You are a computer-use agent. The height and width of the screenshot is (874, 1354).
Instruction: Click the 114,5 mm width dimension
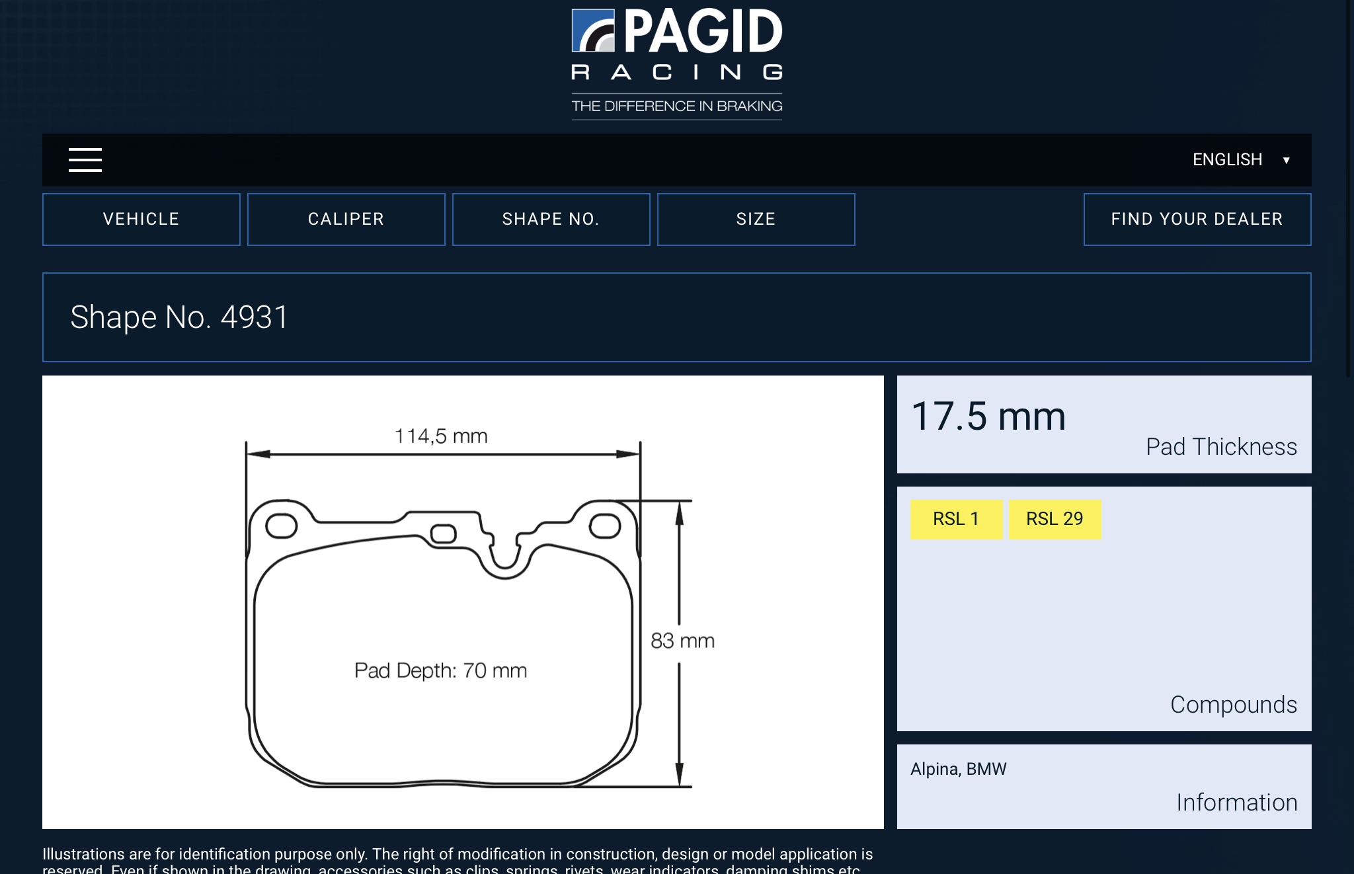pyautogui.click(x=441, y=436)
